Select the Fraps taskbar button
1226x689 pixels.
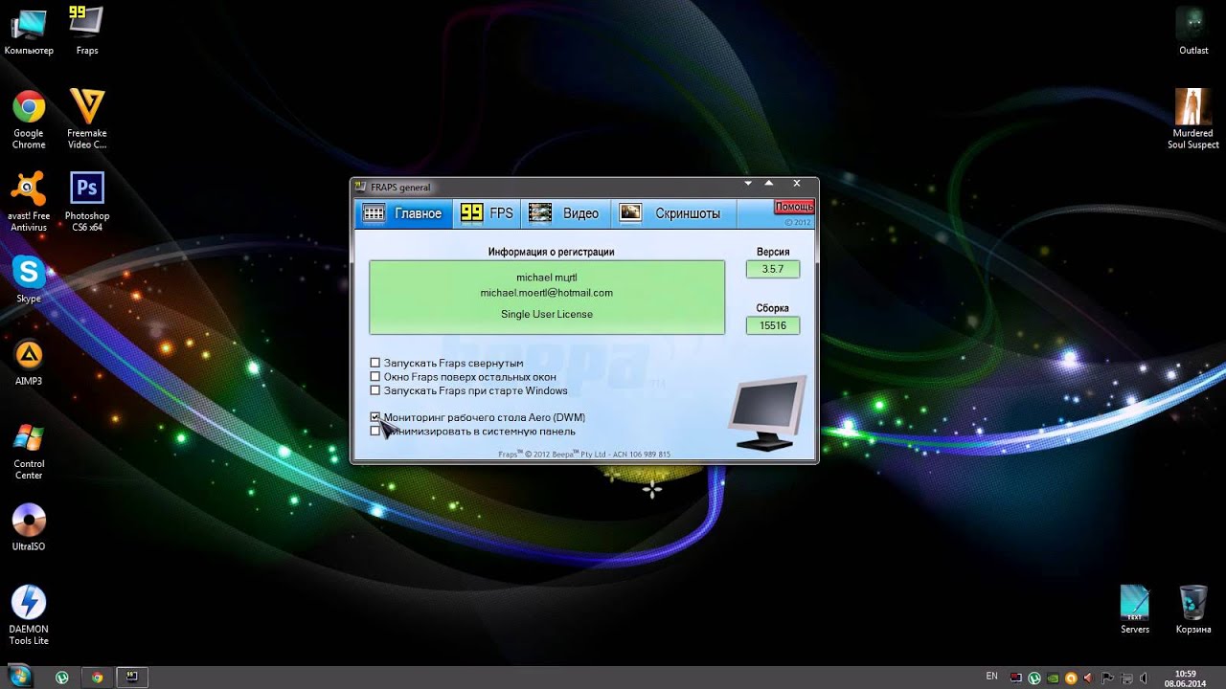(132, 678)
